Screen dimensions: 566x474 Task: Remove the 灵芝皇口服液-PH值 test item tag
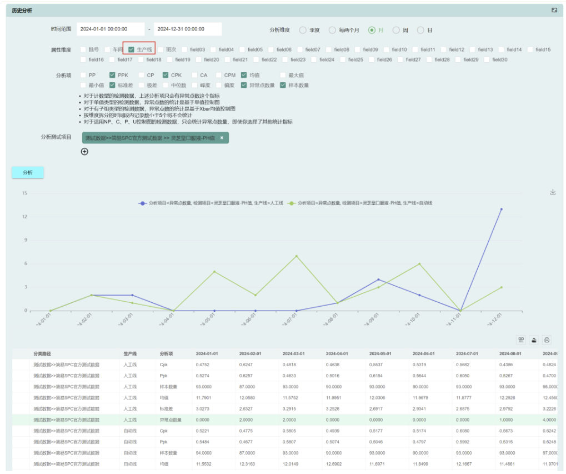[x=222, y=138]
